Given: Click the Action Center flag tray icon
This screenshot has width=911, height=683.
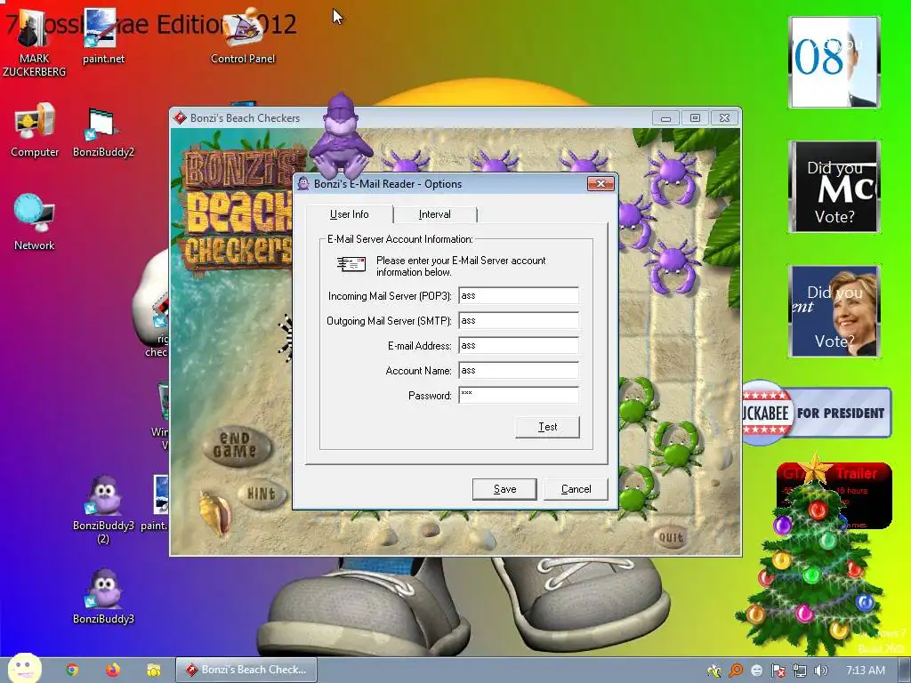Looking at the screenshot, I should [x=778, y=671].
